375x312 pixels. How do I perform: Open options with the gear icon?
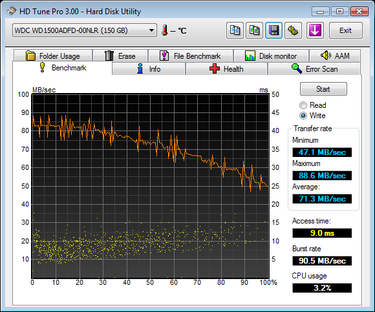tap(293, 30)
